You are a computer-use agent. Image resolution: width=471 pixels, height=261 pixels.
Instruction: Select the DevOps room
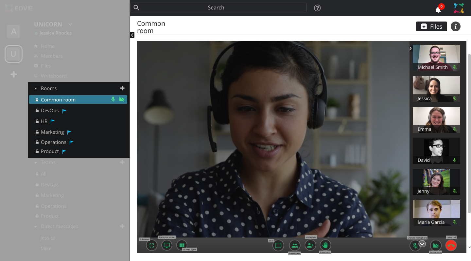coord(50,111)
